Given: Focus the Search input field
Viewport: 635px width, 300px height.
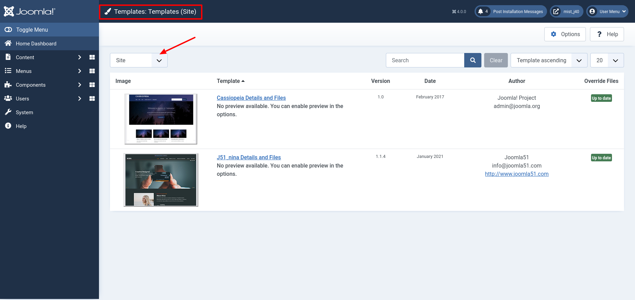Looking at the screenshot, I should click(x=425, y=60).
